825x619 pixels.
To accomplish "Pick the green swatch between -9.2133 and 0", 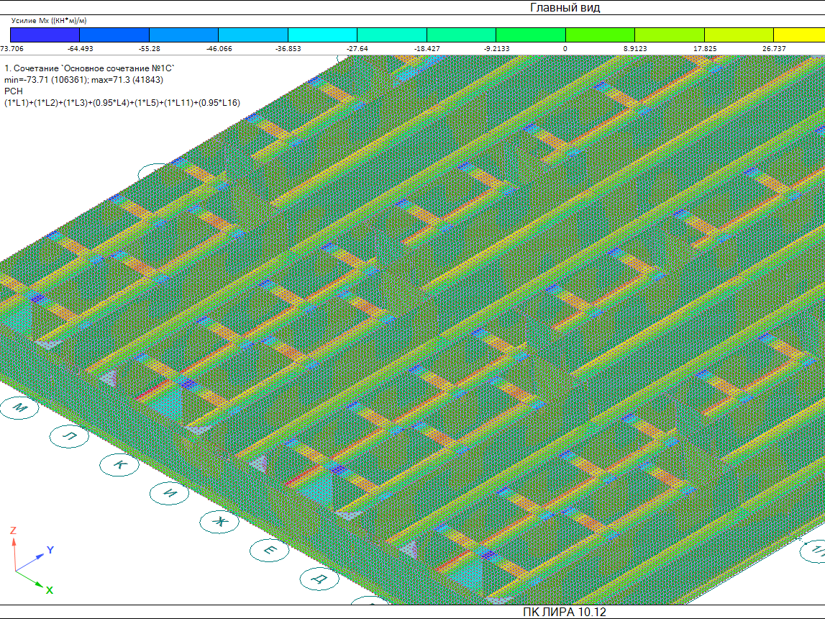I will pos(531,35).
